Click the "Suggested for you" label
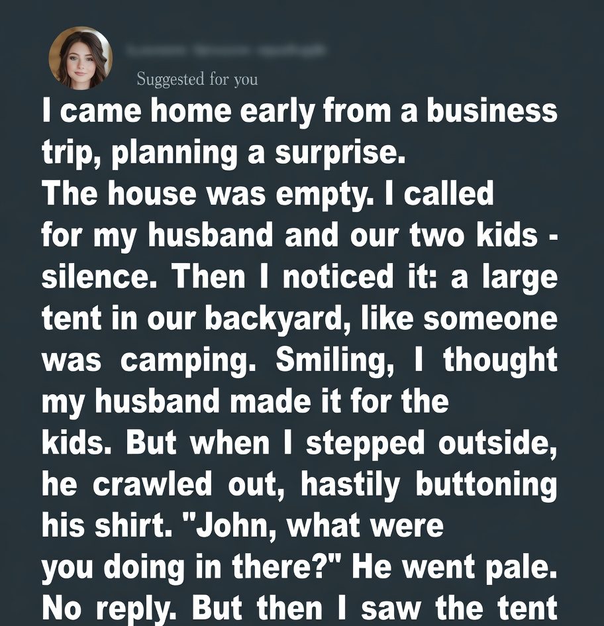 [197, 79]
